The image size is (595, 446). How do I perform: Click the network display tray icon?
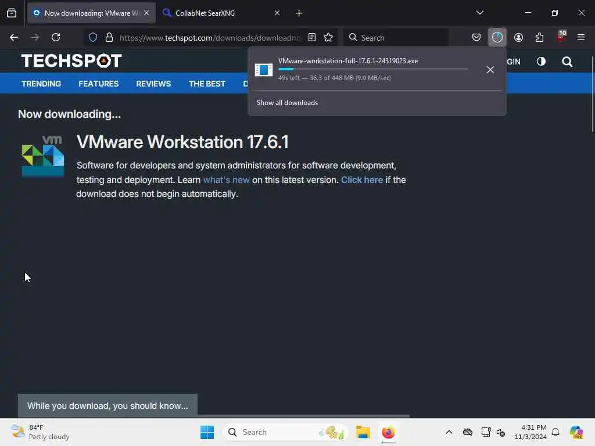coord(486,432)
